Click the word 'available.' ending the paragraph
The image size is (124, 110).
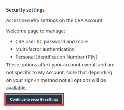pos(16,88)
